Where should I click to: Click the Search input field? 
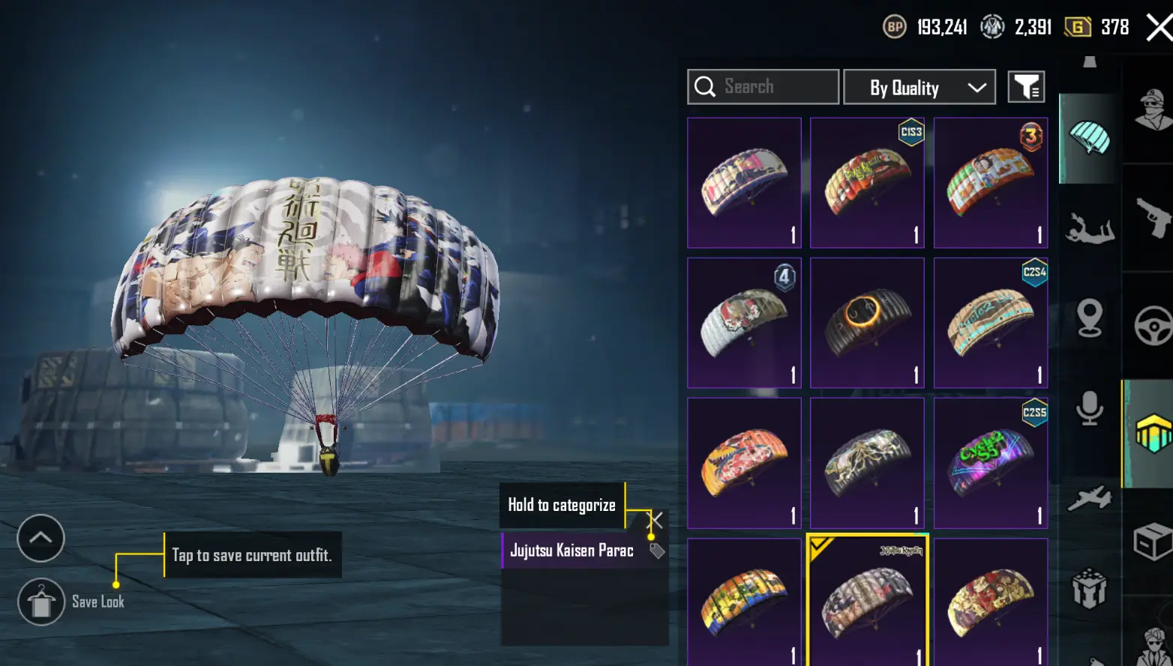[763, 87]
